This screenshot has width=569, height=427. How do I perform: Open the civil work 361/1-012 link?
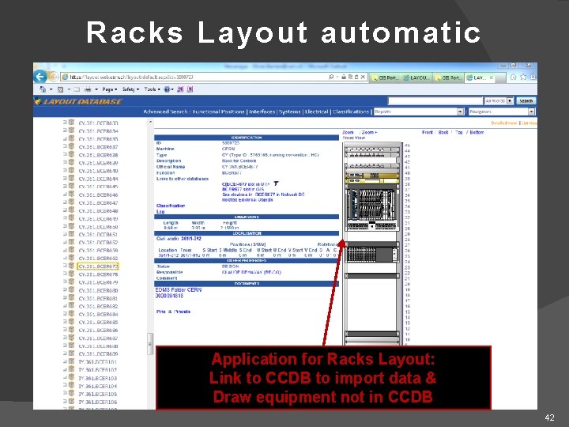[x=191, y=239]
